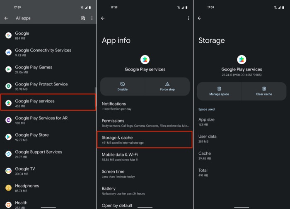Tap the Google app icon
Viewport: 290px width, 209px height.
[x=8, y=35]
